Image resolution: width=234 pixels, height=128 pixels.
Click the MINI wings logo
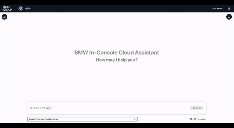pyautogui.click(x=28, y=9)
